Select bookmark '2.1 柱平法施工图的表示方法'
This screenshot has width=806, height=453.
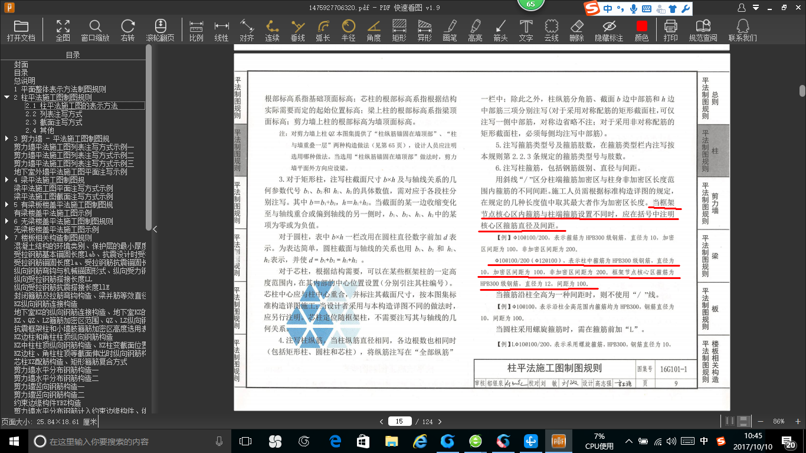pyautogui.click(x=71, y=106)
